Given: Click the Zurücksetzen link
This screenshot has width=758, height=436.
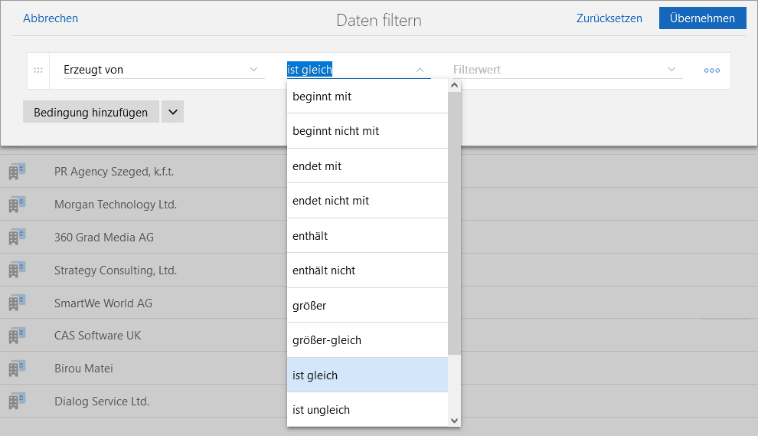Looking at the screenshot, I should pyautogui.click(x=609, y=18).
